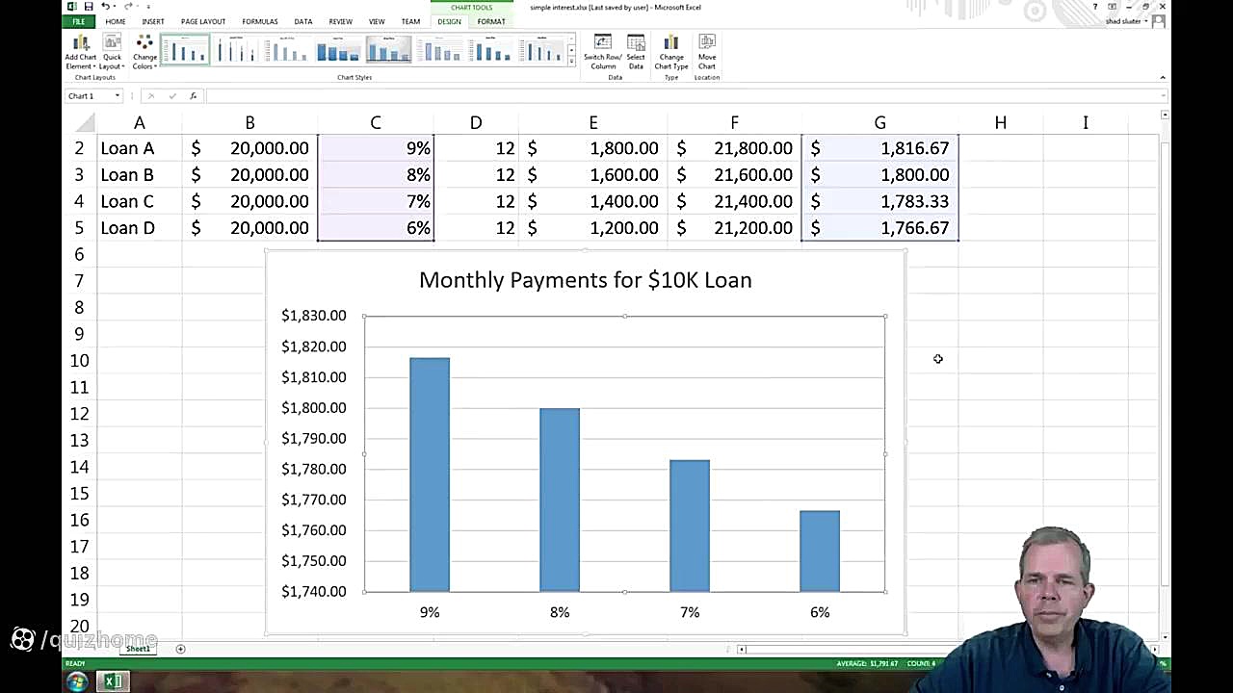Viewport: 1233px width, 693px height.
Task: Click the user account picture
Action: click(1159, 21)
